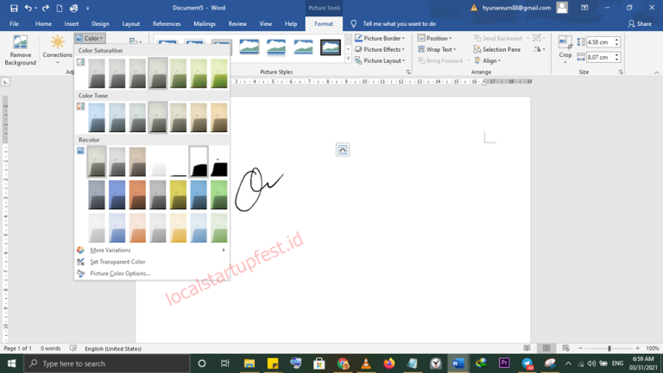Open Firefox from taskbar
Screen dimensions: 663x373
click(389, 364)
